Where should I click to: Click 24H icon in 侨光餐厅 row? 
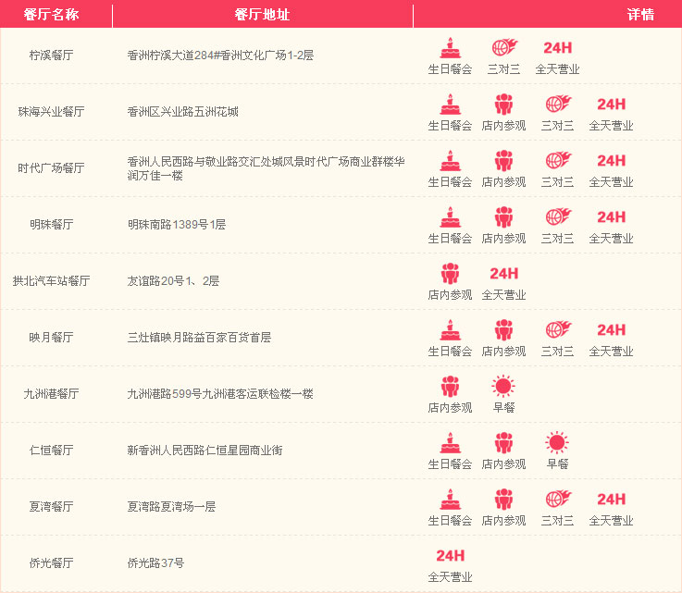click(x=450, y=556)
